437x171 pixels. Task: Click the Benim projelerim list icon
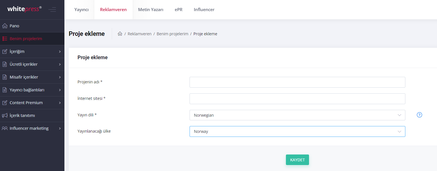(5, 39)
